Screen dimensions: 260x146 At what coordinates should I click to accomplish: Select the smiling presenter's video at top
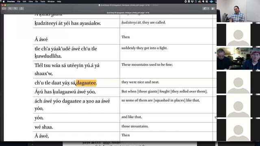point(238,11)
